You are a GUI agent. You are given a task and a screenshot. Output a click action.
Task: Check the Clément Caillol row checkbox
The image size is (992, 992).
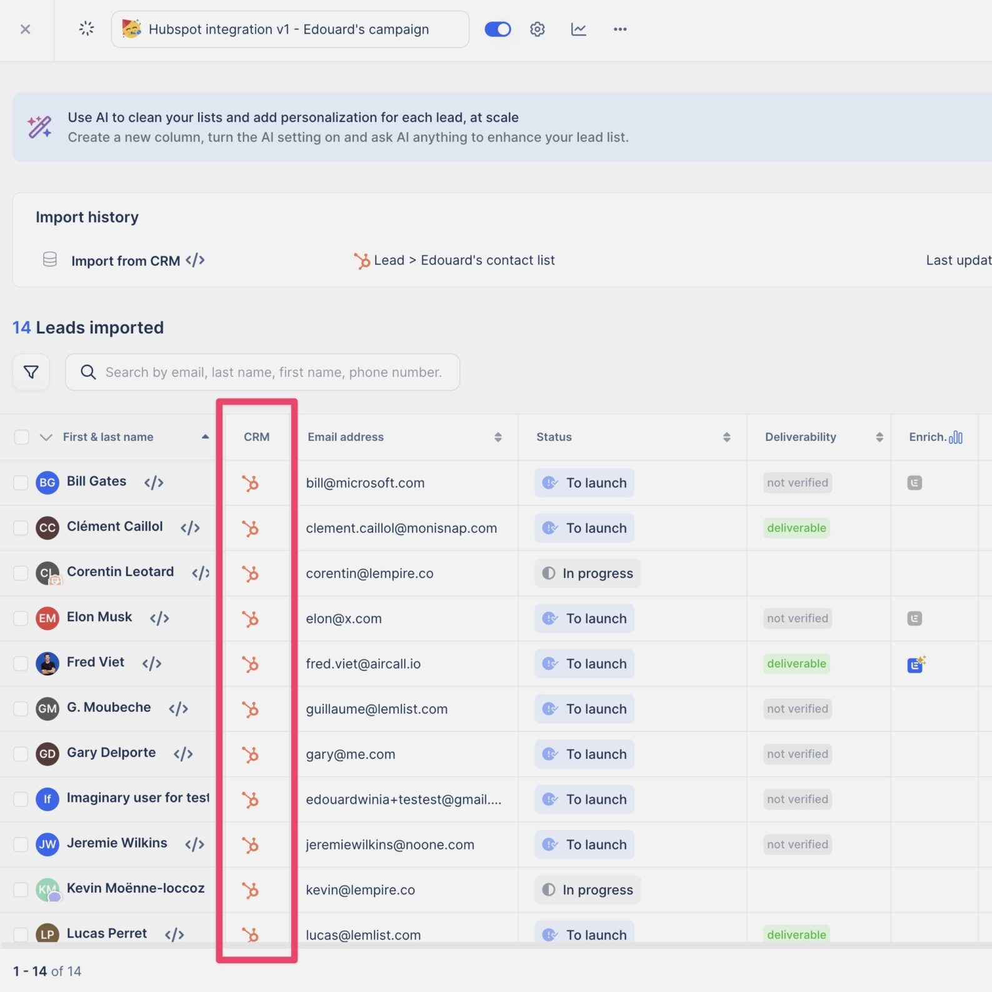point(21,528)
